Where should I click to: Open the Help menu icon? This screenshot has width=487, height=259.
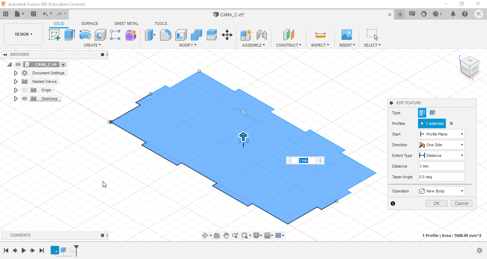465,14
